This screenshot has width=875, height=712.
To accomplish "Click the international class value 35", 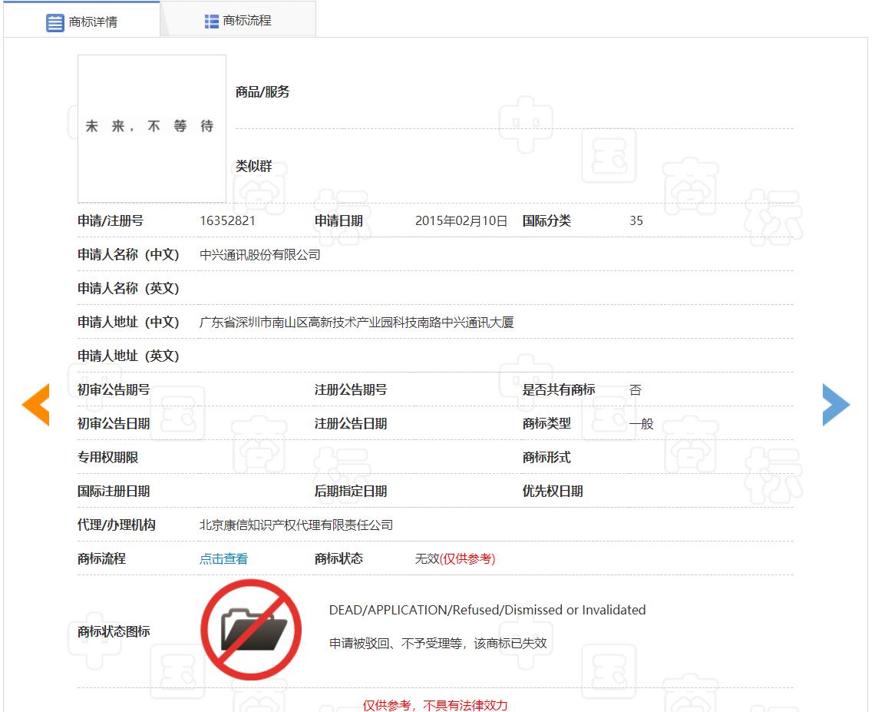I will click(636, 221).
